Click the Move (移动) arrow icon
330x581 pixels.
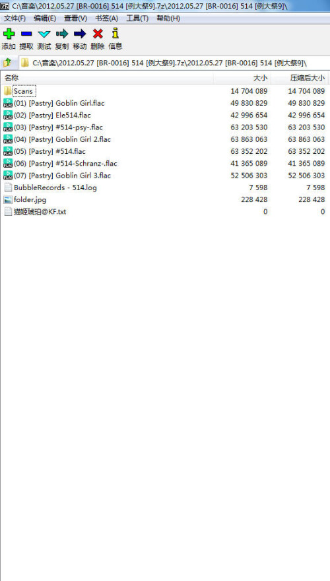[80, 34]
